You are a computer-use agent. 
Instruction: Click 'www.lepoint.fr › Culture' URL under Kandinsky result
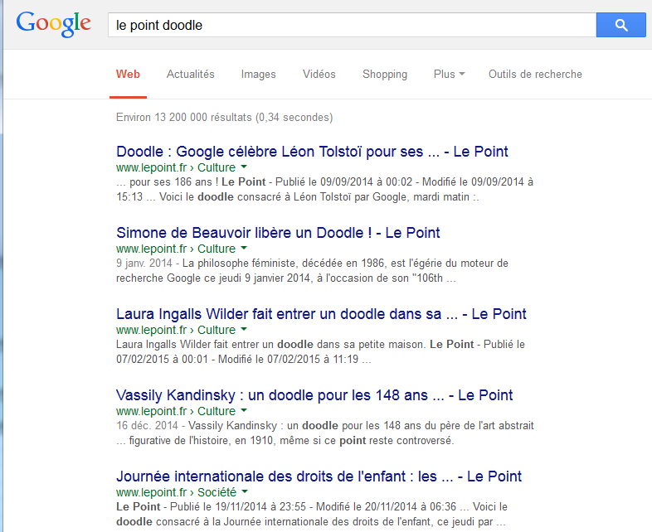(x=176, y=411)
